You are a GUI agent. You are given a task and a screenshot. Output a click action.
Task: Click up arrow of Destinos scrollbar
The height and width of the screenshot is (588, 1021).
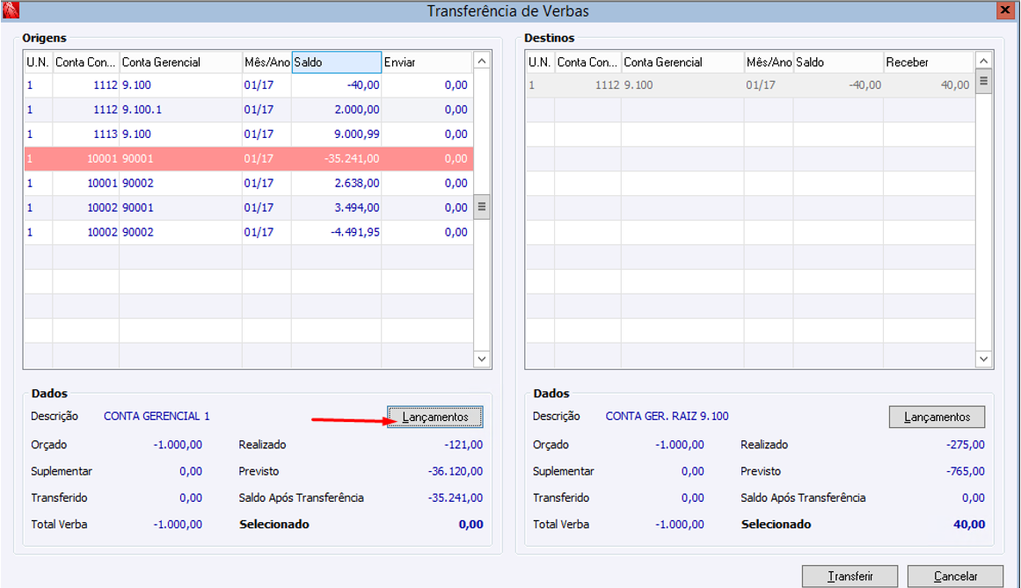tap(984, 62)
